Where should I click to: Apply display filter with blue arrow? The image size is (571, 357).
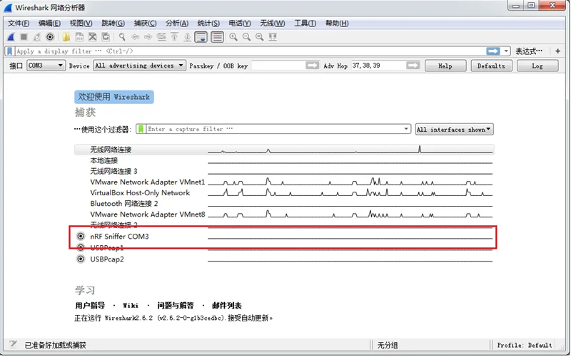click(x=493, y=51)
